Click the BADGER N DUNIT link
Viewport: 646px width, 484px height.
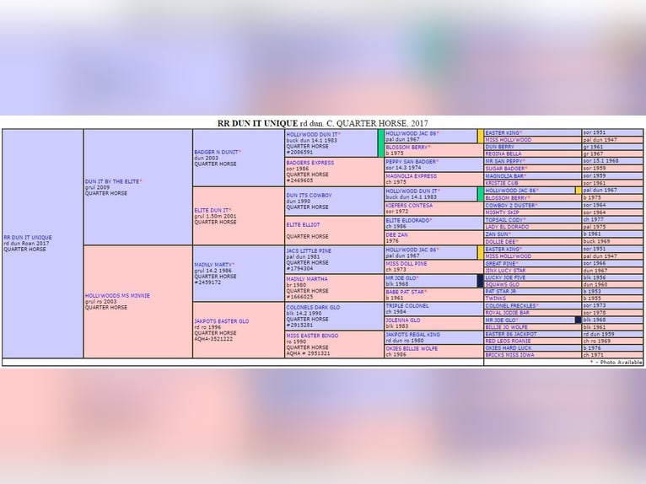217,152
